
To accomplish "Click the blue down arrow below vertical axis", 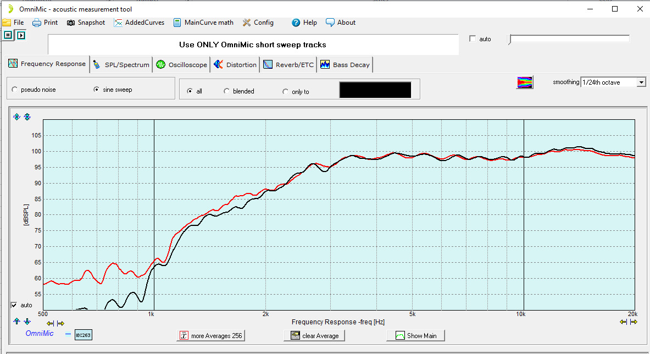I will pos(27,322).
